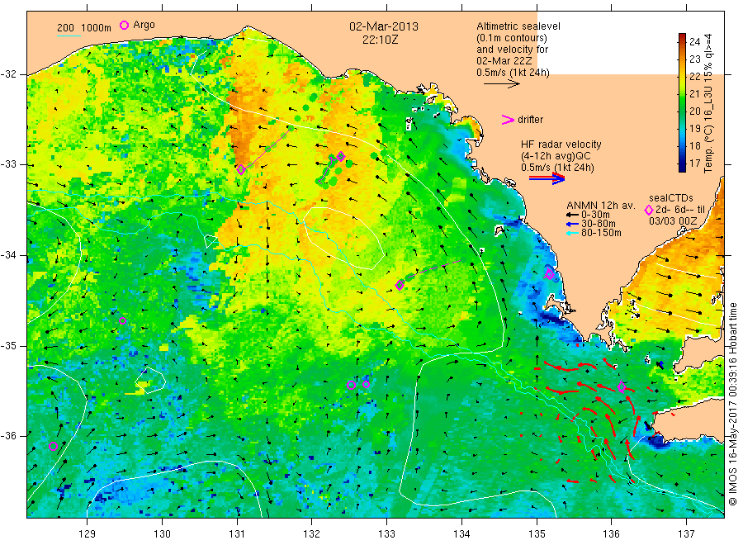The height and width of the screenshot is (545, 743).
Task: Click the 'ANMN 12h av.' legend heading
Action: click(601, 206)
